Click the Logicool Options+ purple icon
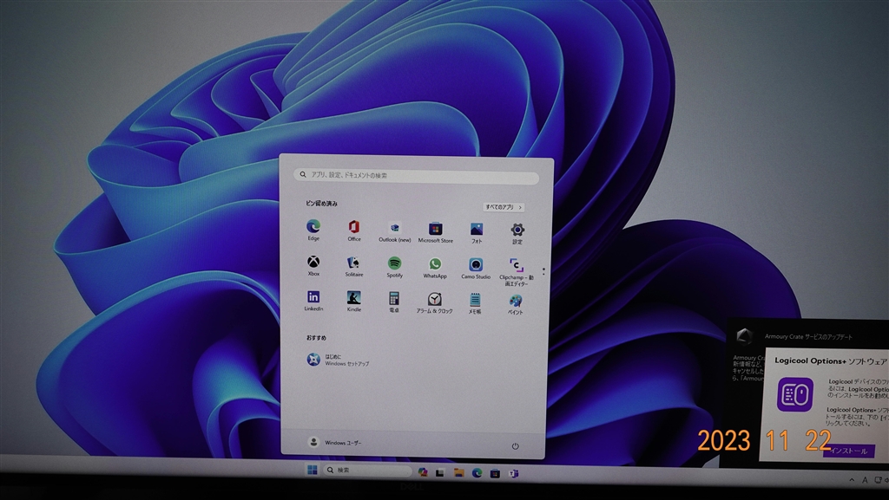 coord(795,394)
